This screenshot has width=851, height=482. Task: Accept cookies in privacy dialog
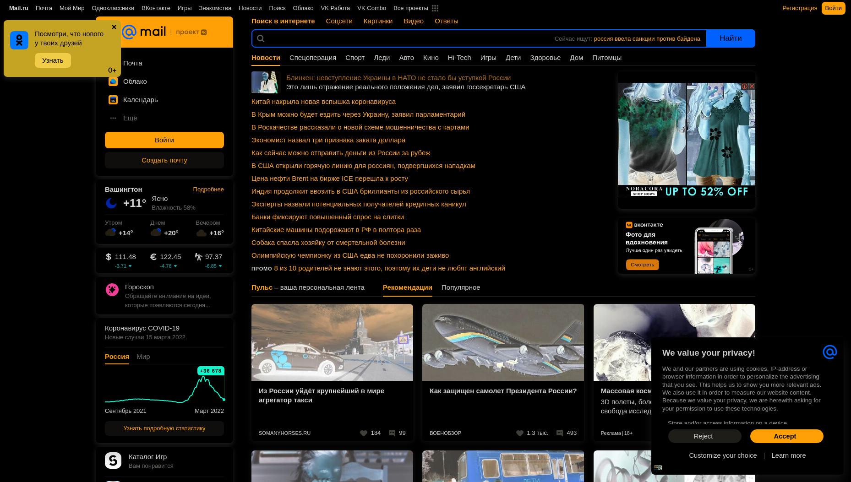tap(786, 436)
